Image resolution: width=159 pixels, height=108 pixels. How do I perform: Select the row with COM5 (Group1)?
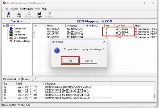click(x=95, y=34)
